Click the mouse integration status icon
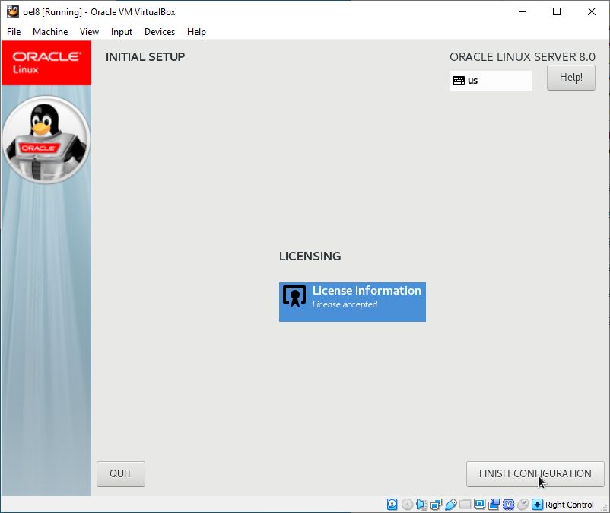The width and height of the screenshot is (610, 513). pos(523,505)
